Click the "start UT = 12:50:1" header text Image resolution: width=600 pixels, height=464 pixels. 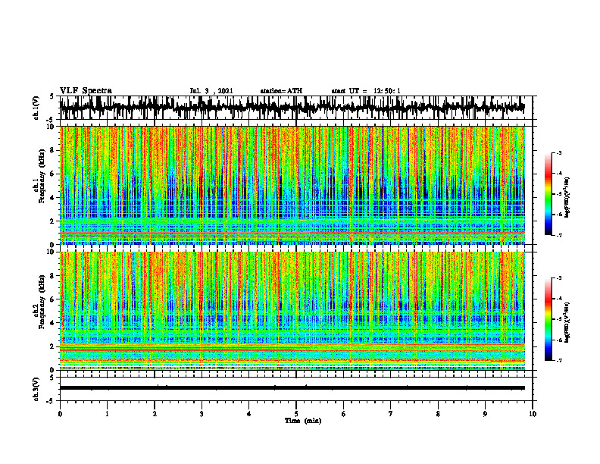(366, 91)
